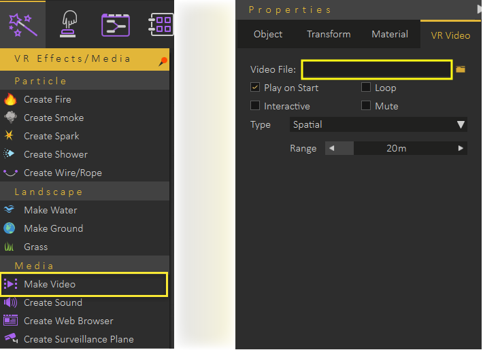Click the Create Sound speaker icon
The width and height of the screenshot is (483, 350).
pos(10,302)
